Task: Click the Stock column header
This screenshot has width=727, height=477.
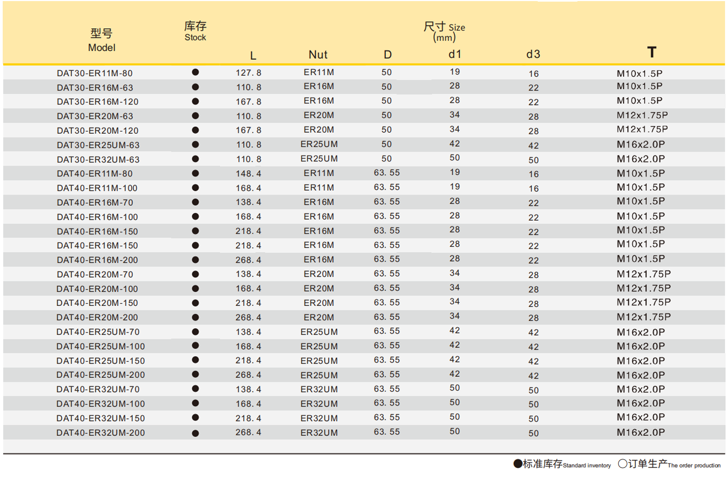Action: click(x=195, y=31)
